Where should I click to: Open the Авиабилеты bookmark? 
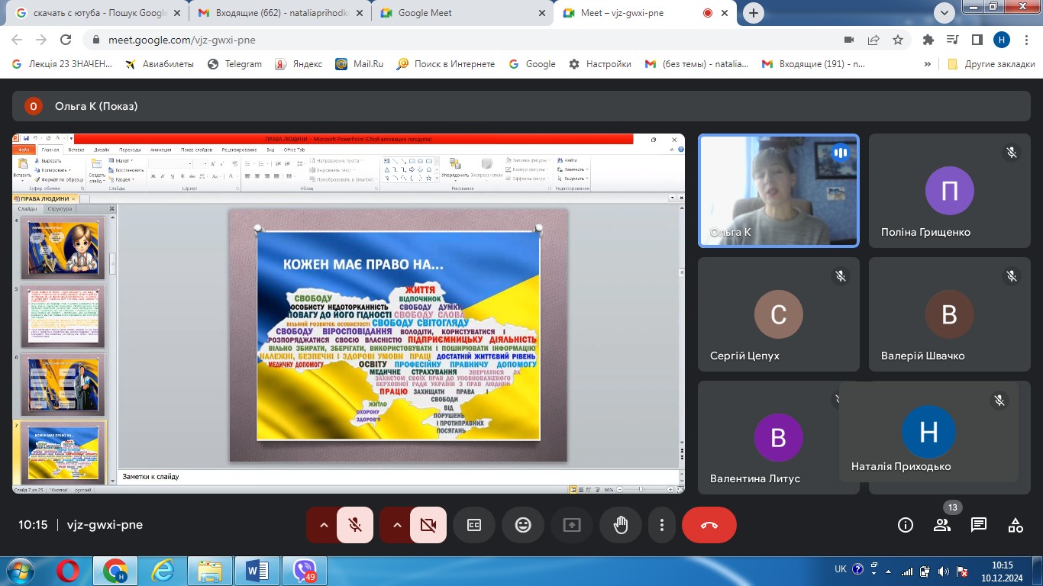click(160, 64)
